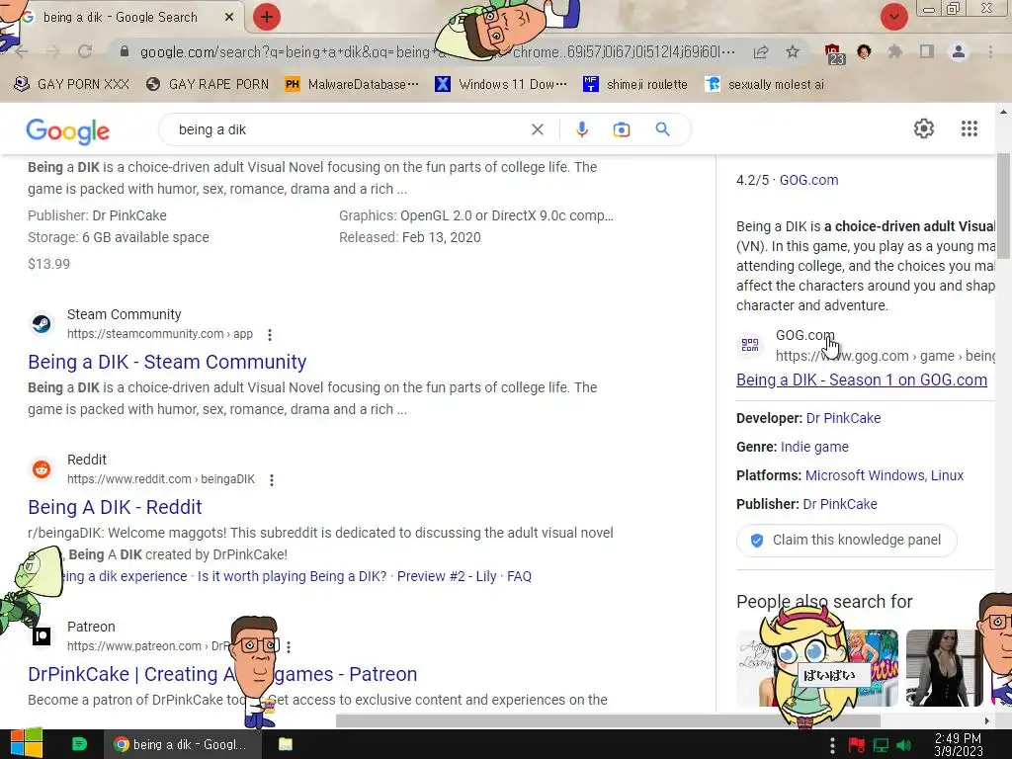Screen dimensions: 1012x759
Task: Reload the page with refresh icon
Action: [85, 51]
